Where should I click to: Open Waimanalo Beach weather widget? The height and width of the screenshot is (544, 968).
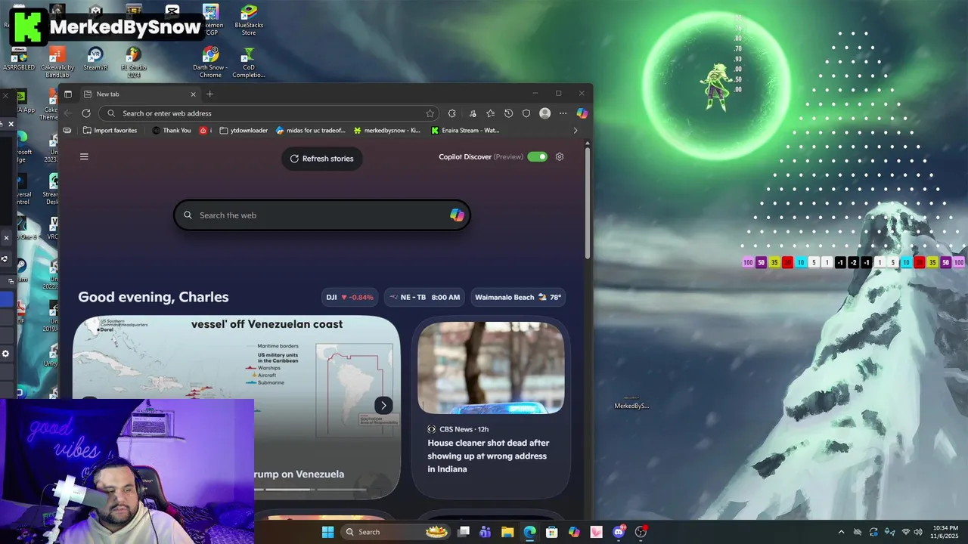pos(518,297)
